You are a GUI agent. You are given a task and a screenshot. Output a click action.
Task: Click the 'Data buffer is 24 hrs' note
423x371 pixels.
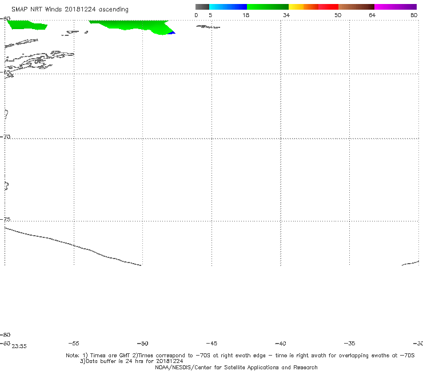tap(131, 361)
